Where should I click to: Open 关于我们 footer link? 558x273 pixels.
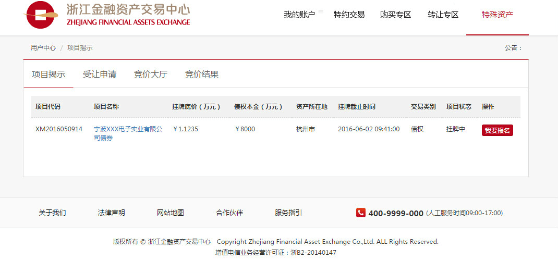(52, 213)
